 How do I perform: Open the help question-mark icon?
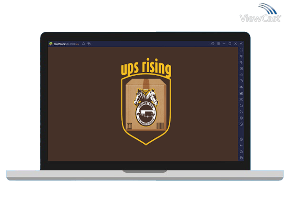[213, 44]
